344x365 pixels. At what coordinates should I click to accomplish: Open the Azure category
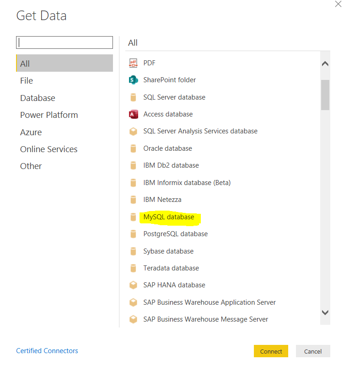click(31, 132)
